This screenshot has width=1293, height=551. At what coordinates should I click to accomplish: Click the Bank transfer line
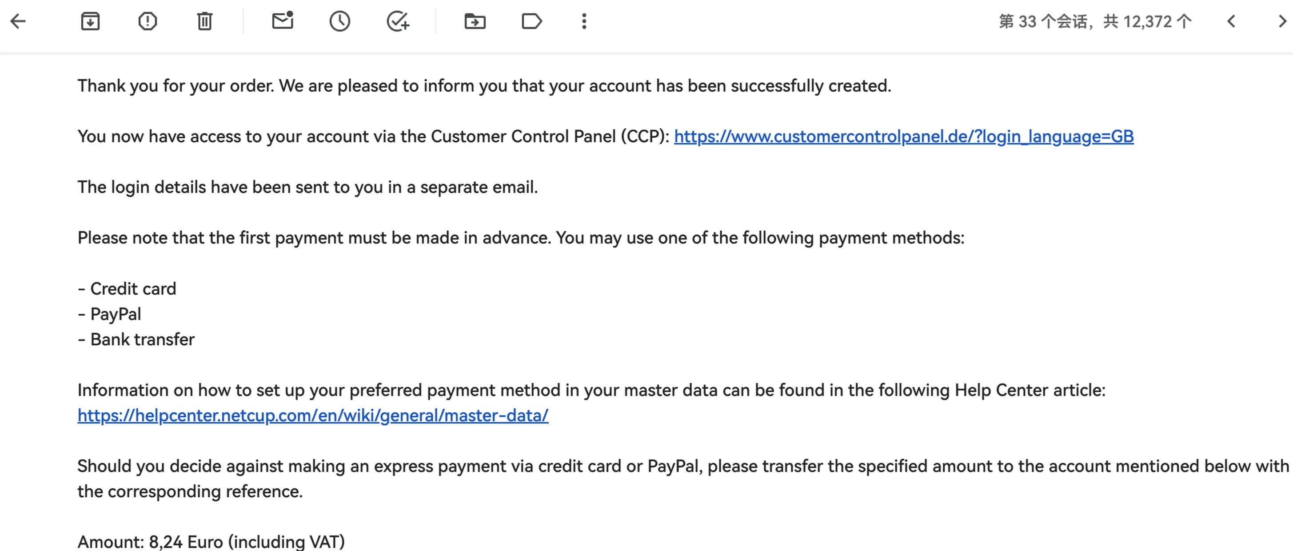click(x=136, y=339)
